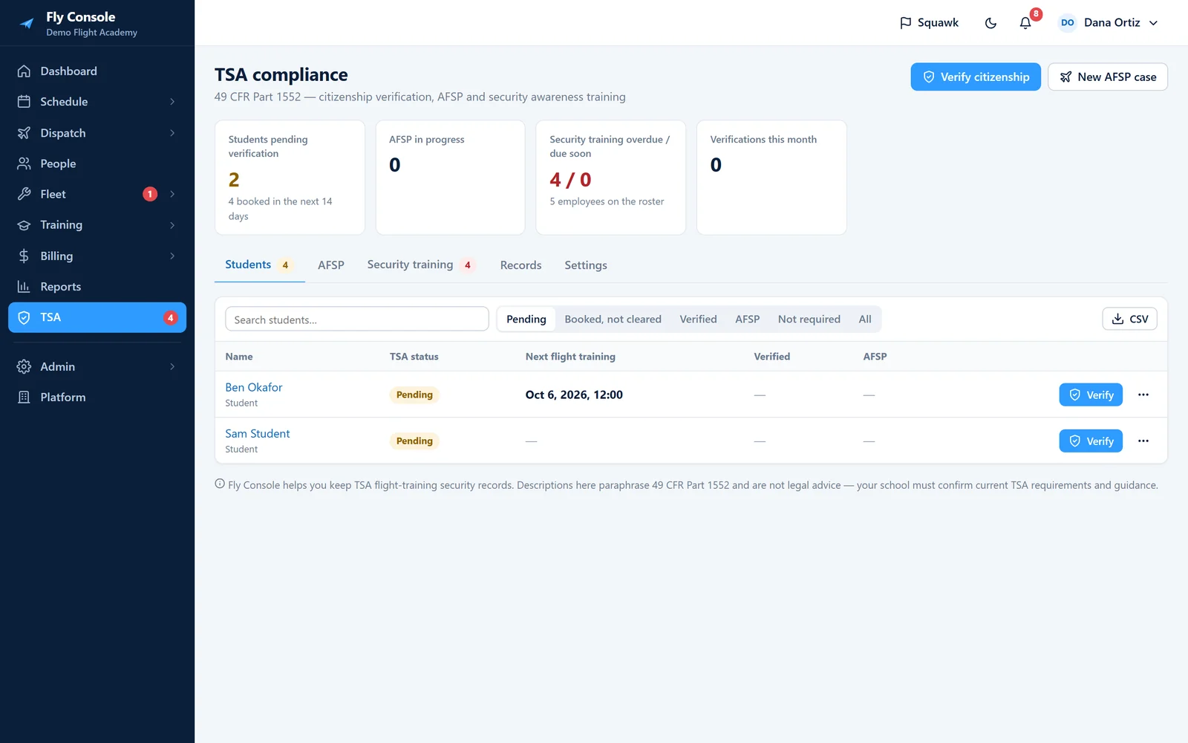Click the Fly Console paper plane logo
1188x743 pixels.
pyautogui.click(x=27, y=23)
